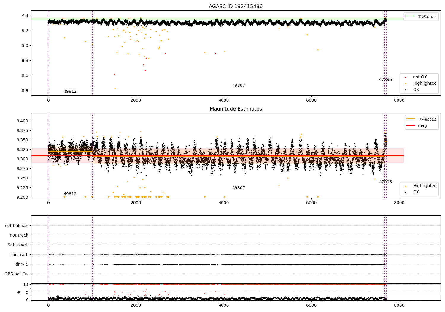Click the 9.200 tick label on middle plot
The width and height of the screenshot is (445, 312).
23,198
